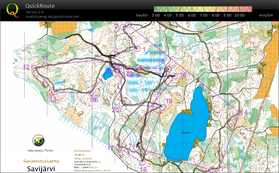Click the QuickRoute title text
Viewport: 279px width, 173px height.
click(40, 6)
